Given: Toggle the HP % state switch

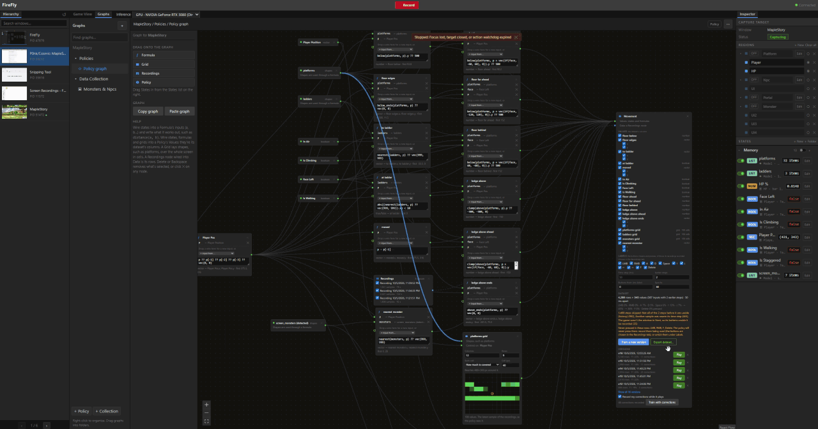Looking at the screenshot, I should tap(741, 186).
